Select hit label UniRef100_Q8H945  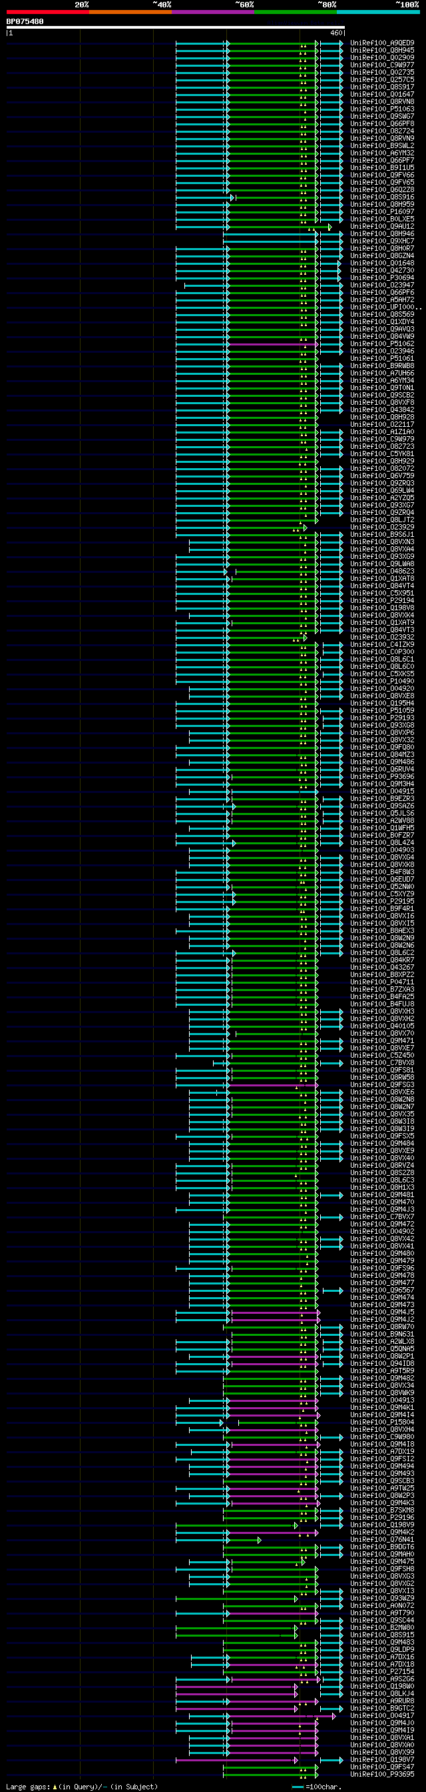[x=382, y=51]
